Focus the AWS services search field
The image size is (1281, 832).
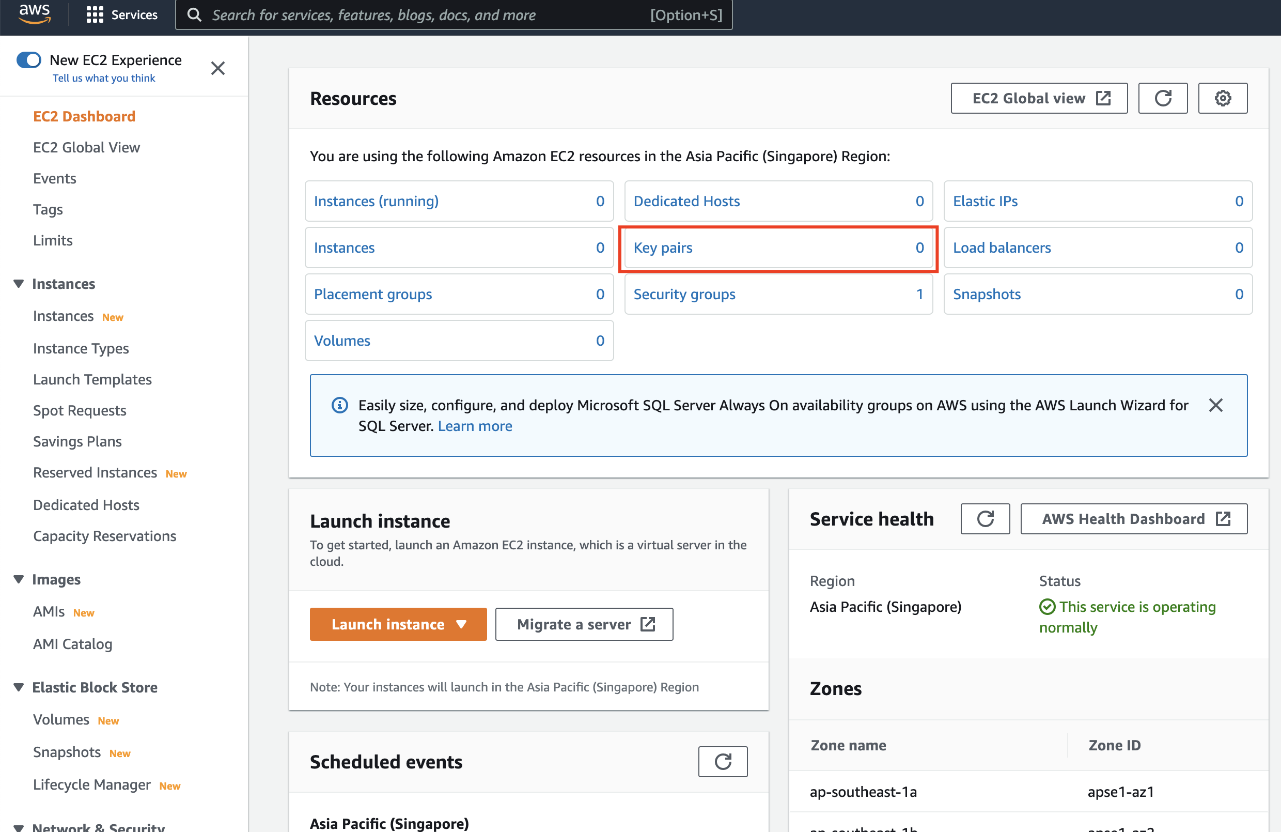454,15
